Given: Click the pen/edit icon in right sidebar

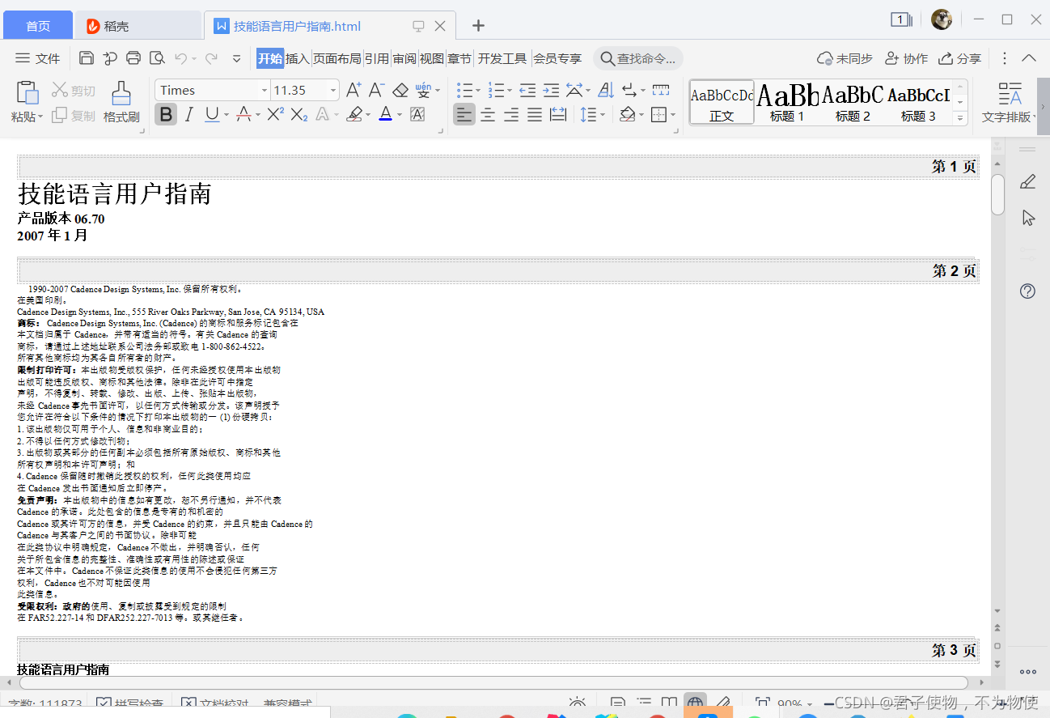Looking at the screenshot, I should [1028, 181].
